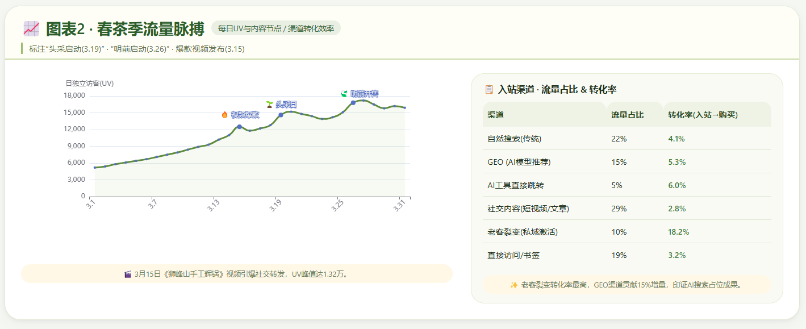The width and height of the screenshot is (806, 329).
Task: Select the 视频爆款 marker point on chart
Action: [239, 127]
